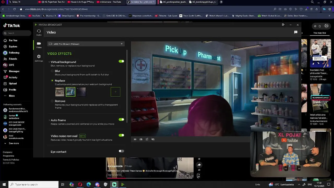Toggle Auto frame effect
This screenshot has height=188, width=334.
tap(121, 119)
